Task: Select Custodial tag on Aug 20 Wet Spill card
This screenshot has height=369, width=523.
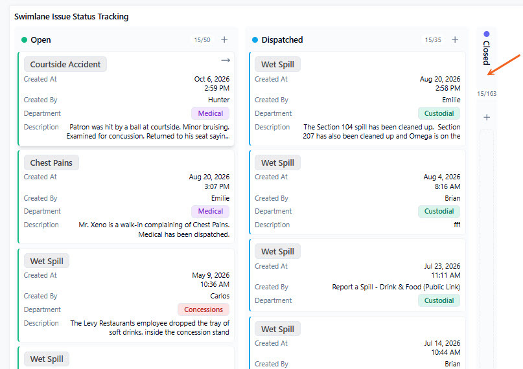Action: pos(439,113)
